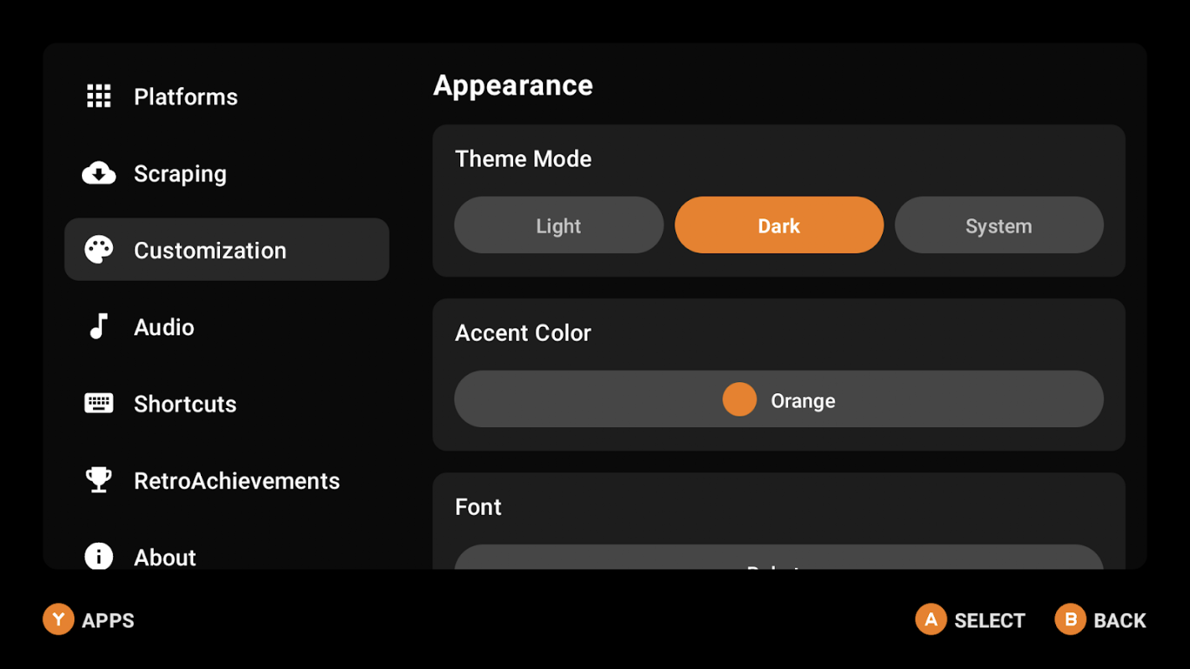Click the Shortcuts keyboard icon

tap(99, 403)
